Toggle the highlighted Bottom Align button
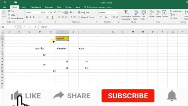 (66, 12)
